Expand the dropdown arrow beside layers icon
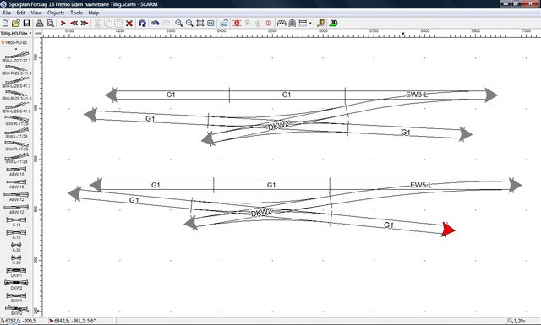This screenshot has height=325, width=541. [310, 23]
